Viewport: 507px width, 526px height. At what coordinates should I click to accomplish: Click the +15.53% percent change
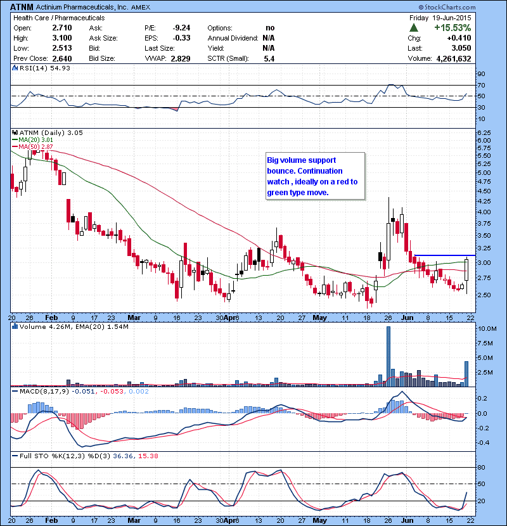click(452, 27)
